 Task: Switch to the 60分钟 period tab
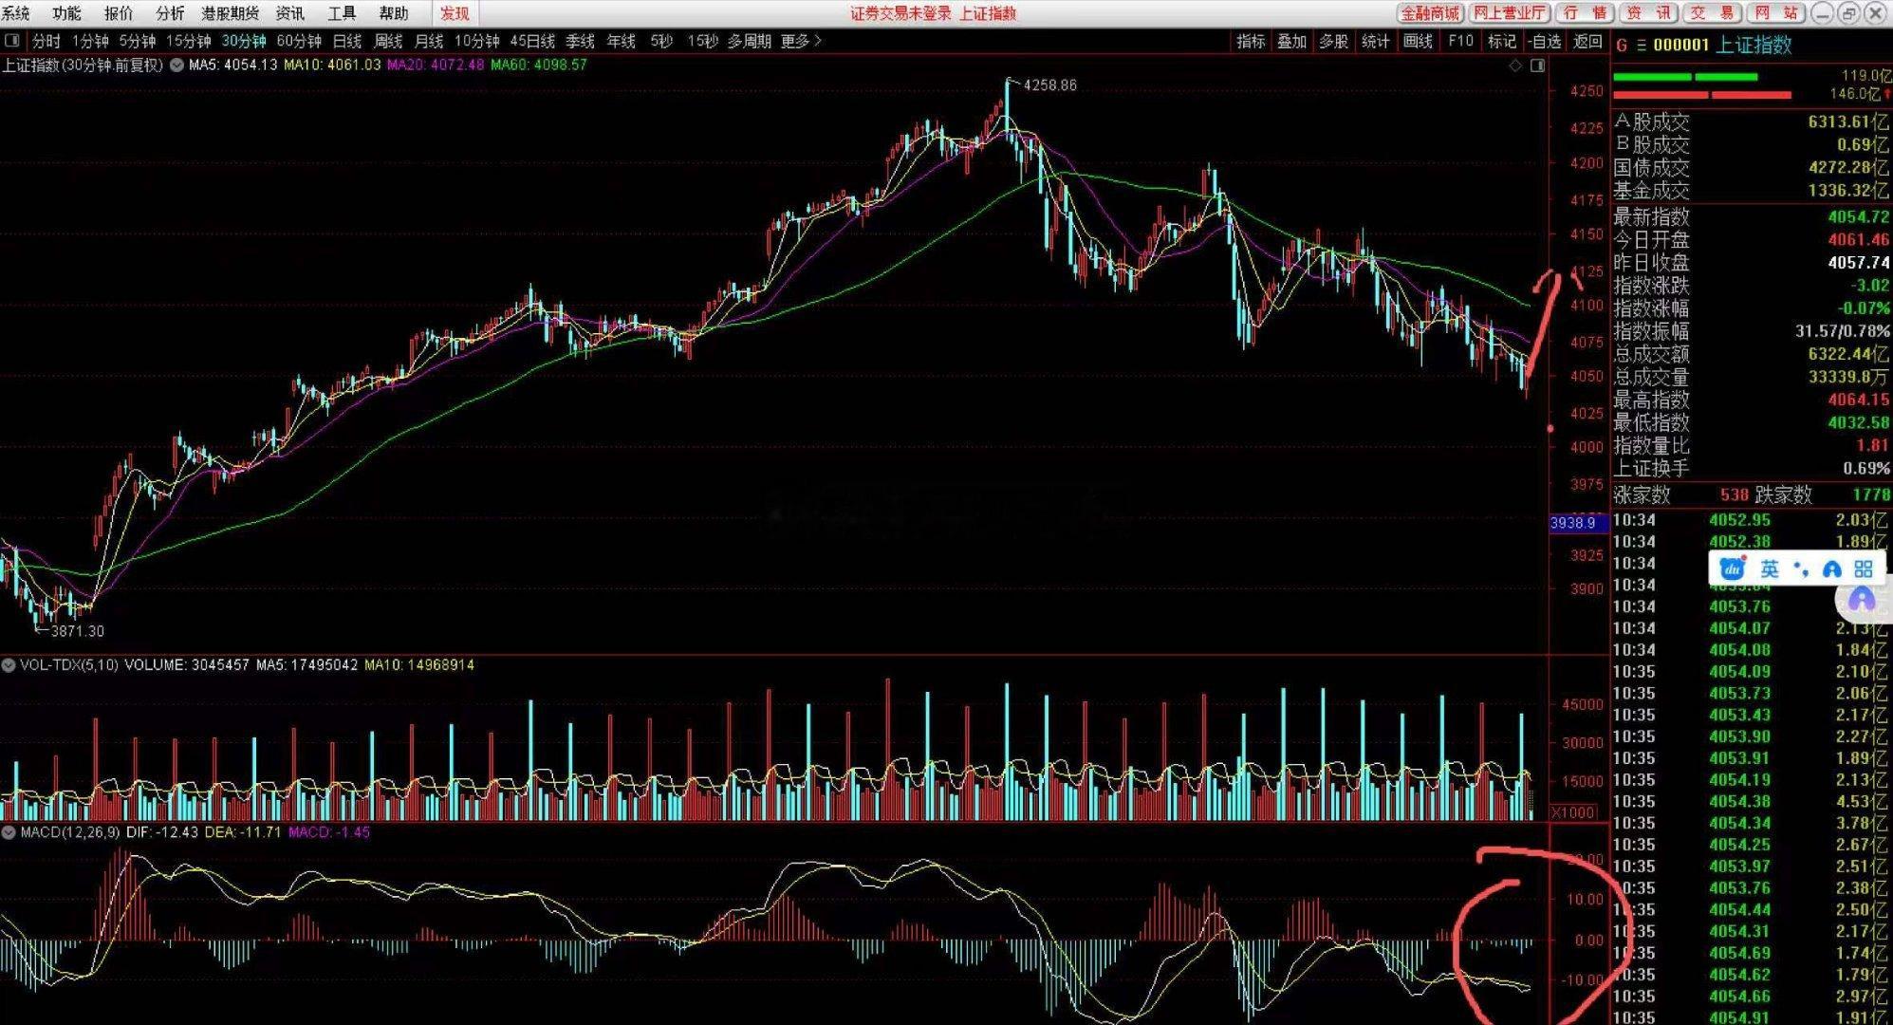click(x=299, y=41)
